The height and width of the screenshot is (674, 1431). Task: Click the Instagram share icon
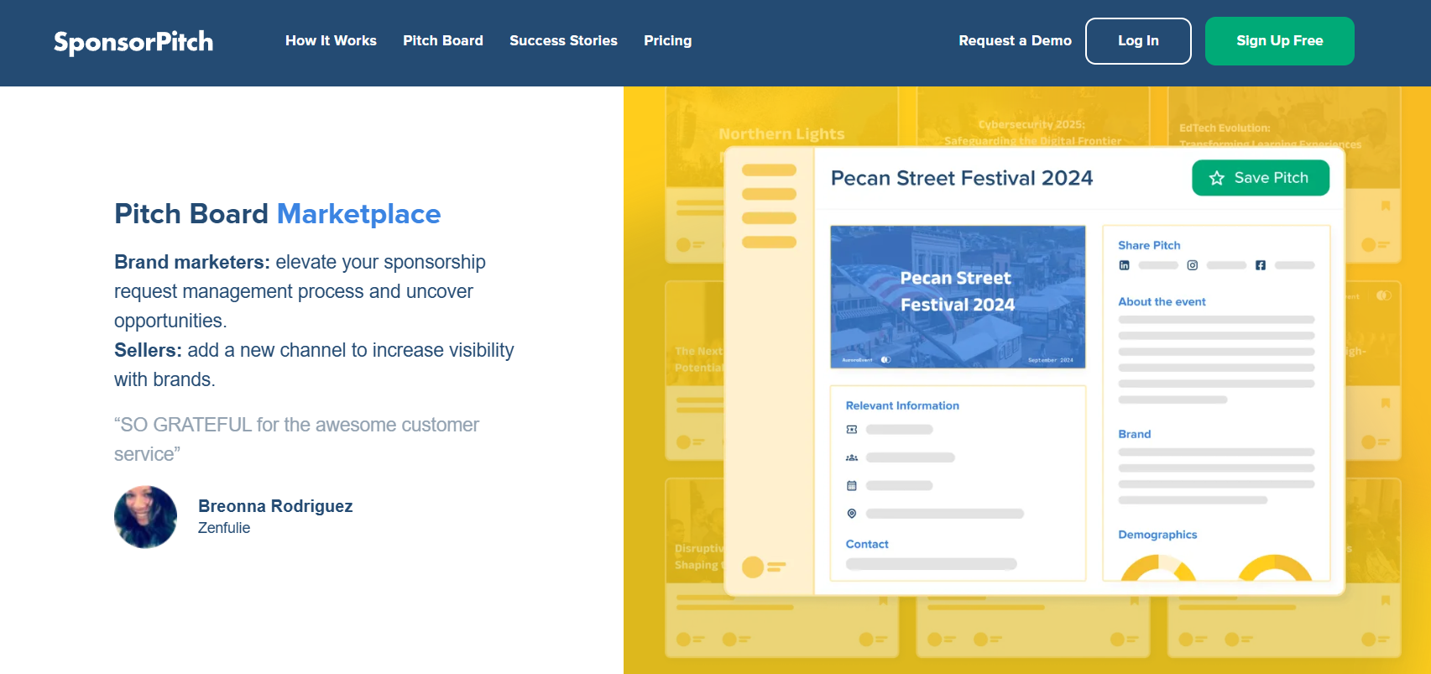tap(1193, 265)
